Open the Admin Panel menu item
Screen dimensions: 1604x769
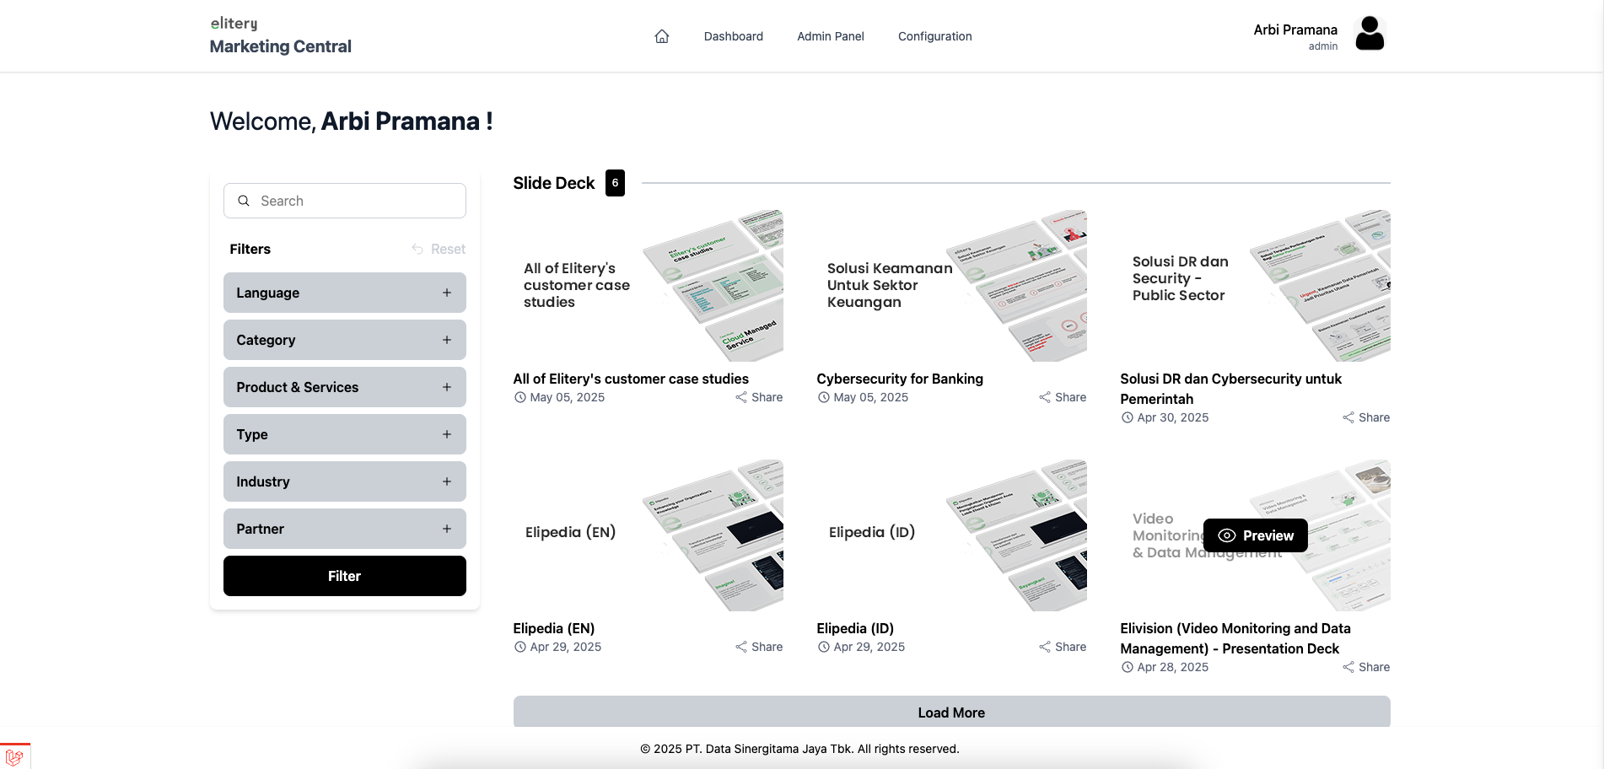(831, 36)
